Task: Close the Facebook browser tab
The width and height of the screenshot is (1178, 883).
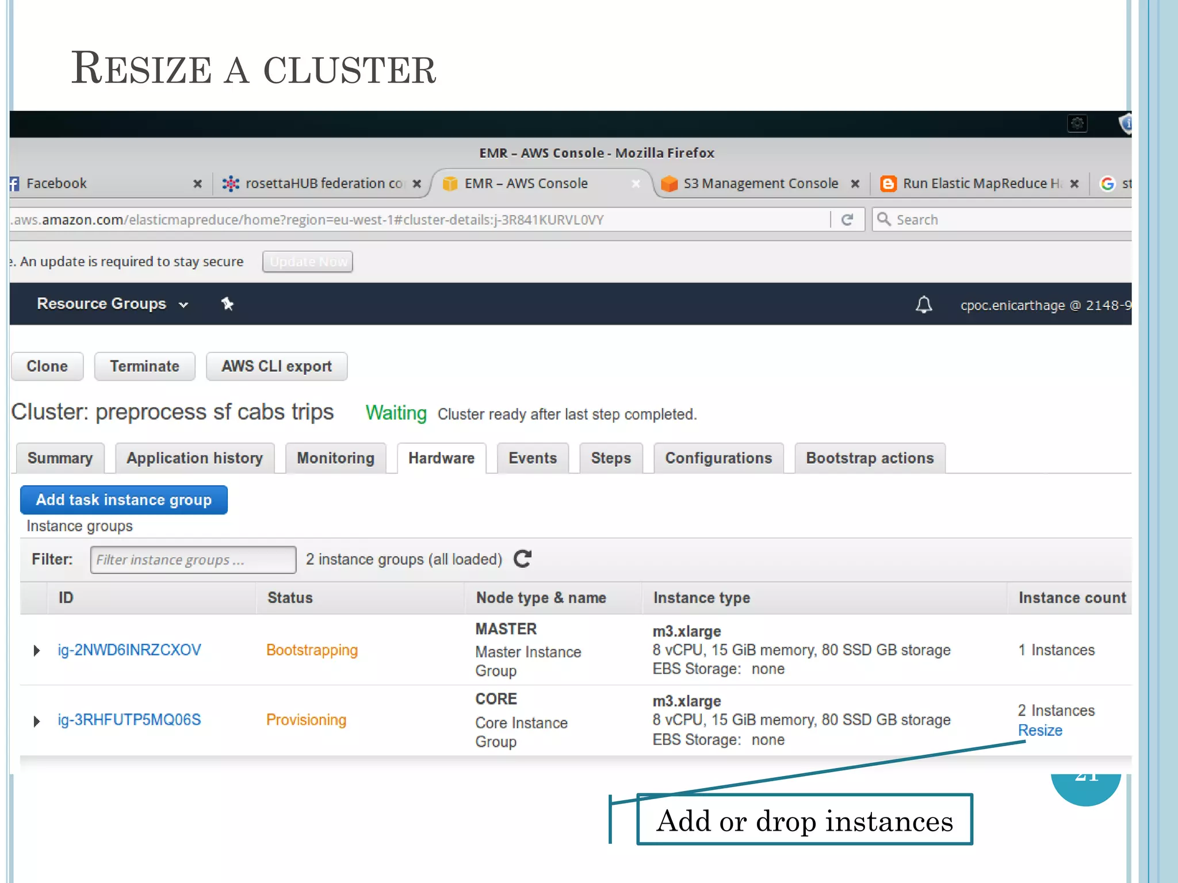Action: click(197, 183)
